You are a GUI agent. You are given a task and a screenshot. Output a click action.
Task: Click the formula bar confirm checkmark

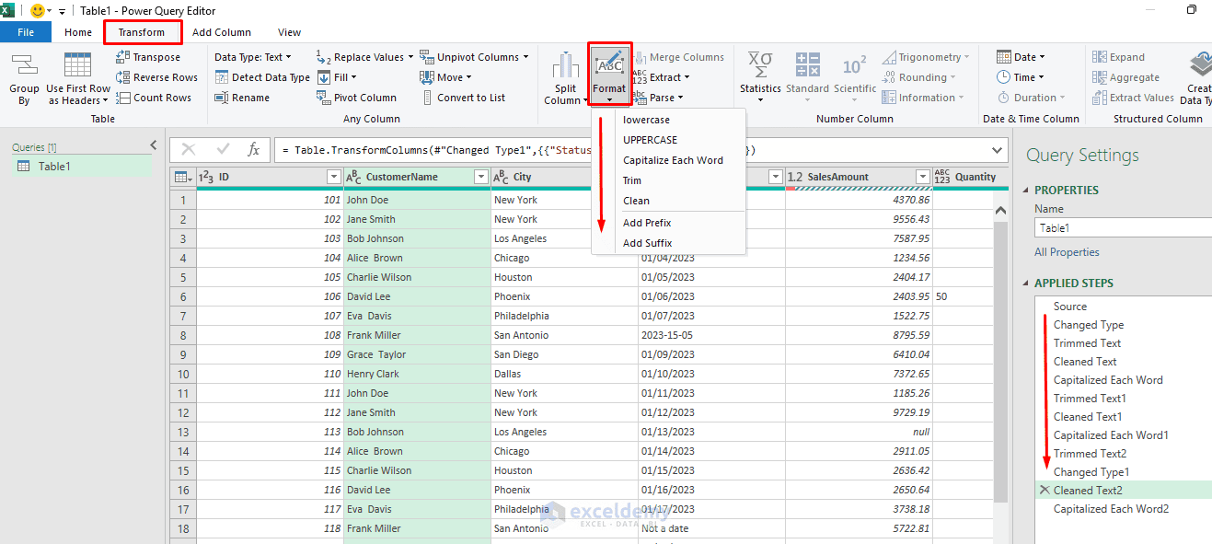[x=223, y=149]
